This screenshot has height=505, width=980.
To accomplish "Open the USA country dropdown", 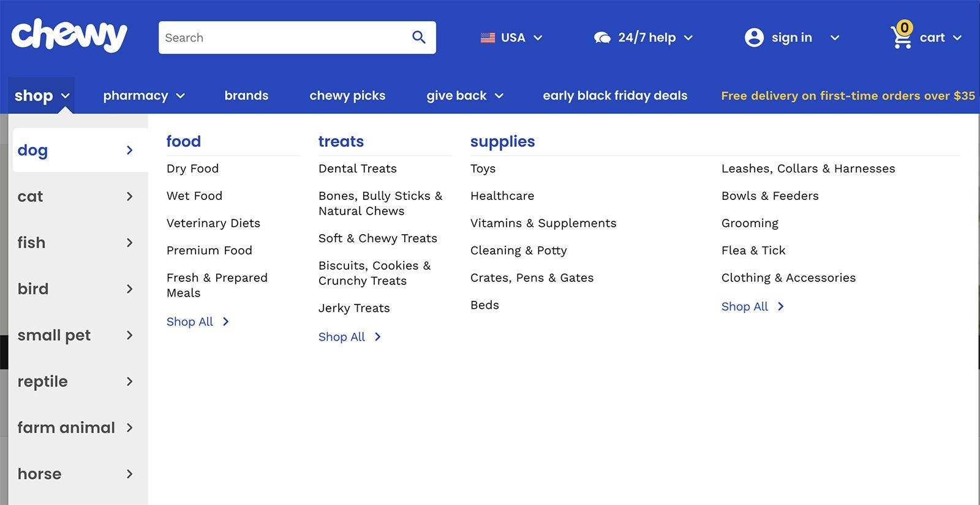I will (x=511, y=38).
